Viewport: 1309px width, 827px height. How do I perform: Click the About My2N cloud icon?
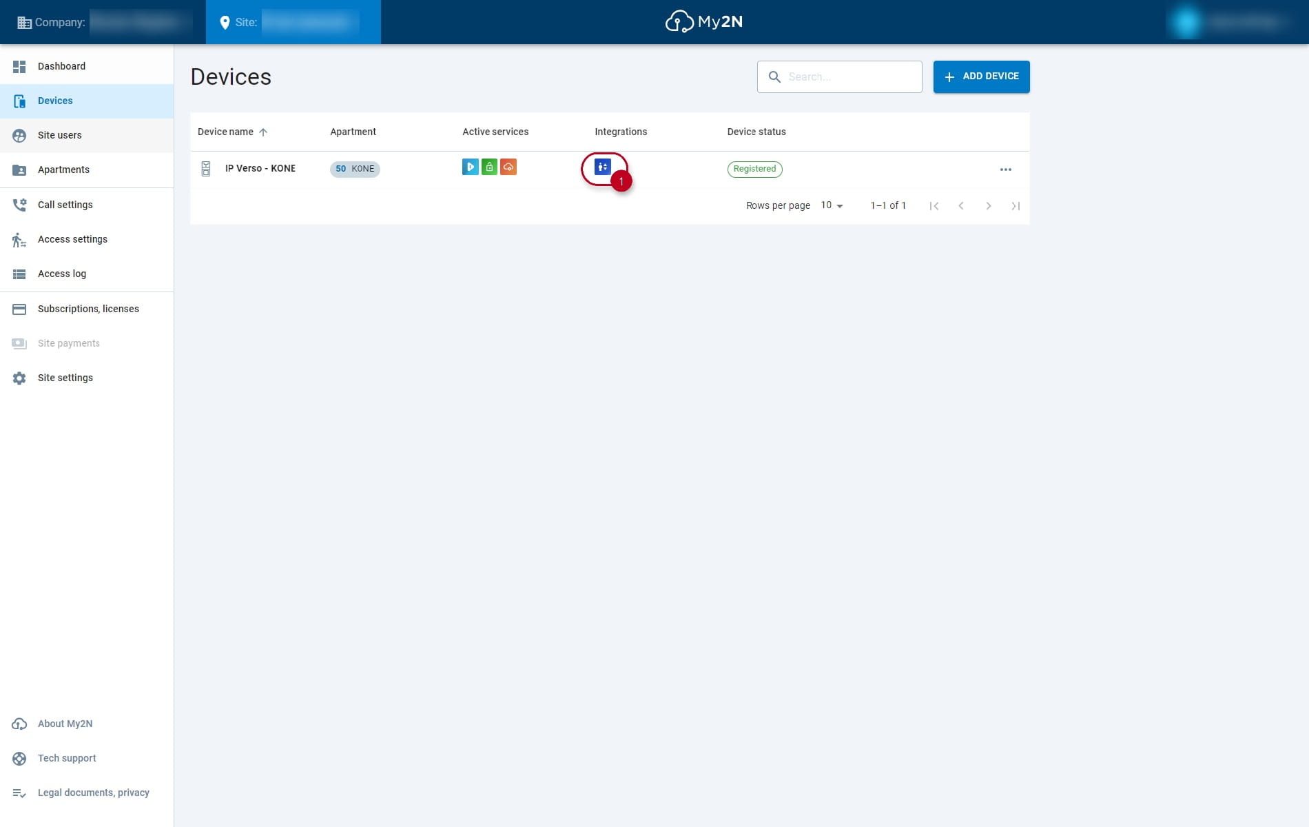[19, 724]
